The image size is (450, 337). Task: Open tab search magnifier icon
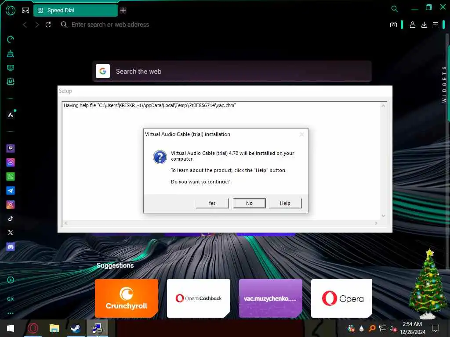tap(395, 9)
